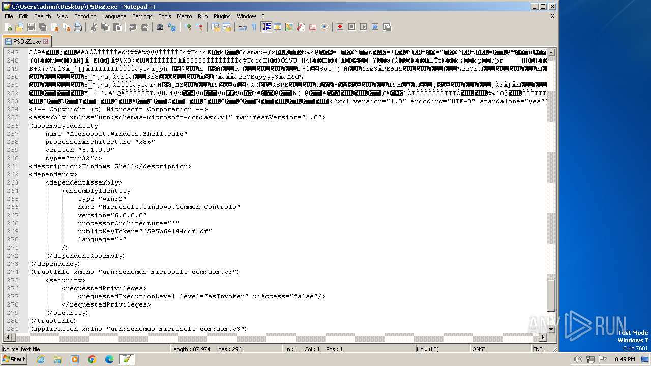Screen dimensions: 651x366
Task: Open the View menu
Action: (x=63, y=16)
